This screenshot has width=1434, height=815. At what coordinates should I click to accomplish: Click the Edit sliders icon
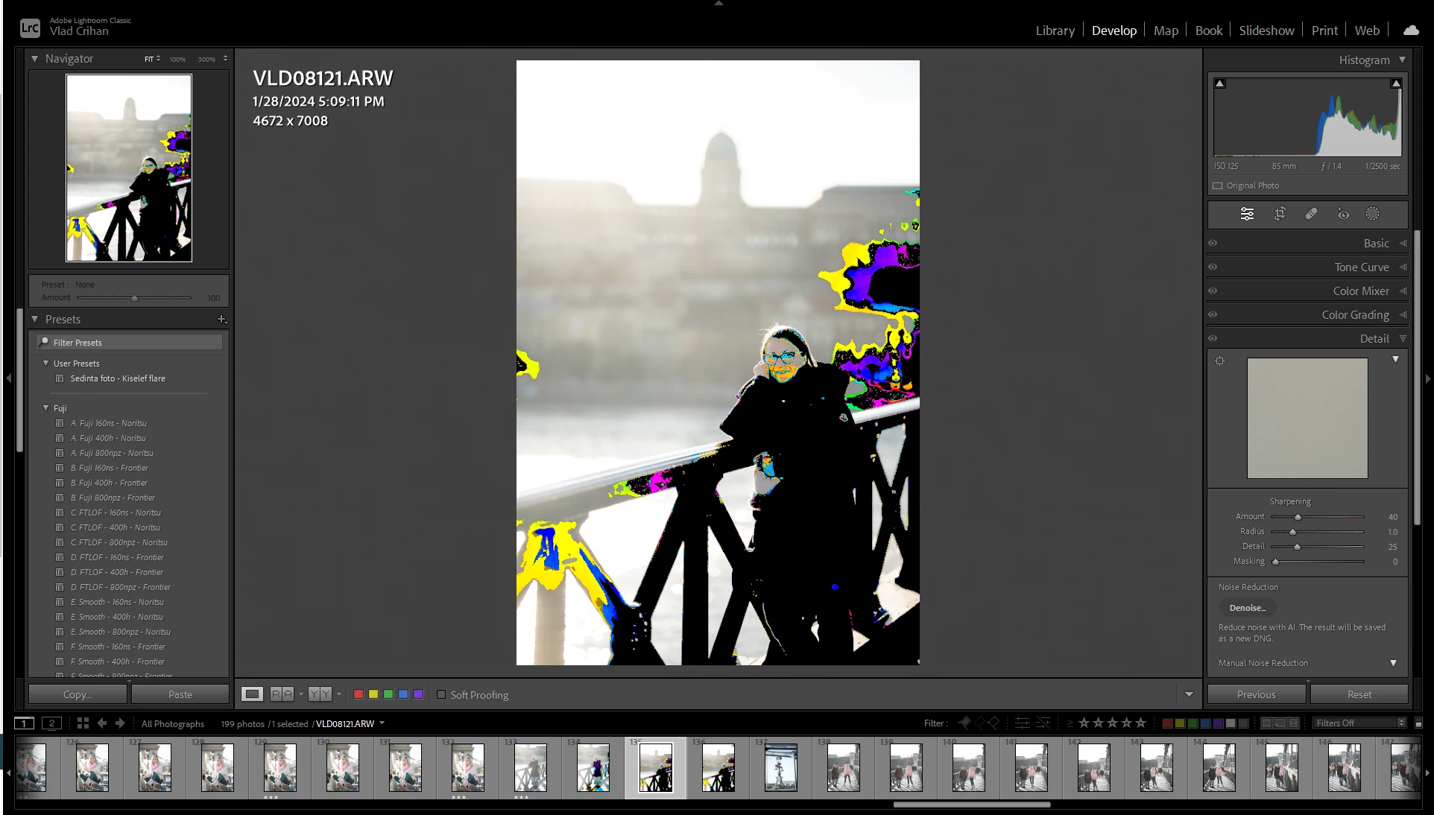[1247, 214]
